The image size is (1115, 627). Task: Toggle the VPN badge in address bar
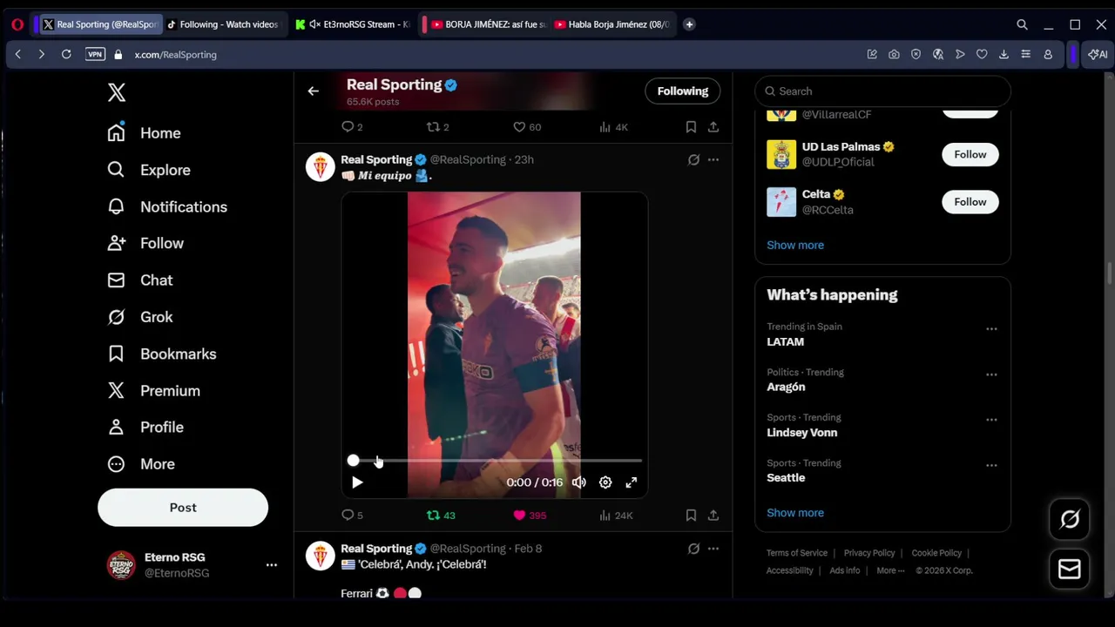point(95,54)
